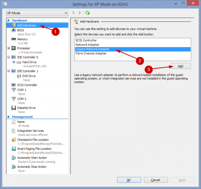Select the Hard Drive entry
This screenshot has width=201, height=189.
pos(29,62)
